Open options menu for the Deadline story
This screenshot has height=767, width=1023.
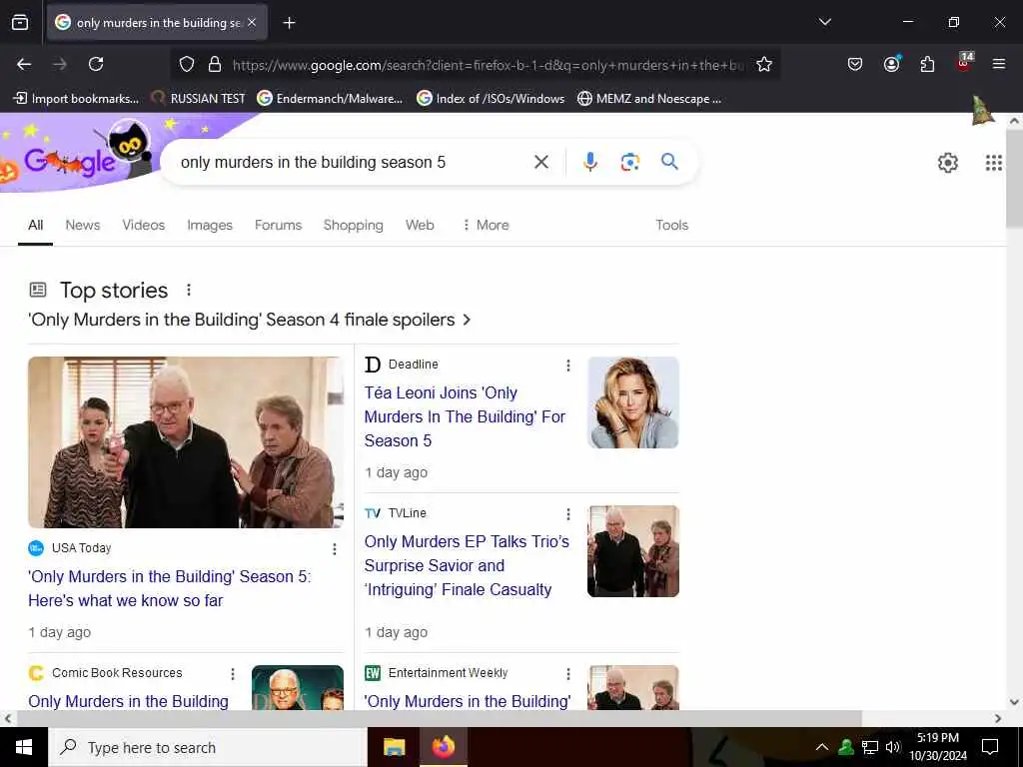tap(568, 366)
